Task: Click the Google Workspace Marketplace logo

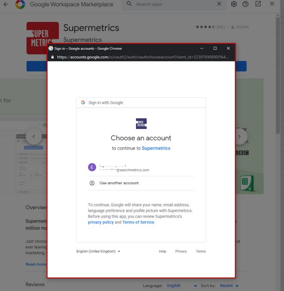Action: pos(20,4)
